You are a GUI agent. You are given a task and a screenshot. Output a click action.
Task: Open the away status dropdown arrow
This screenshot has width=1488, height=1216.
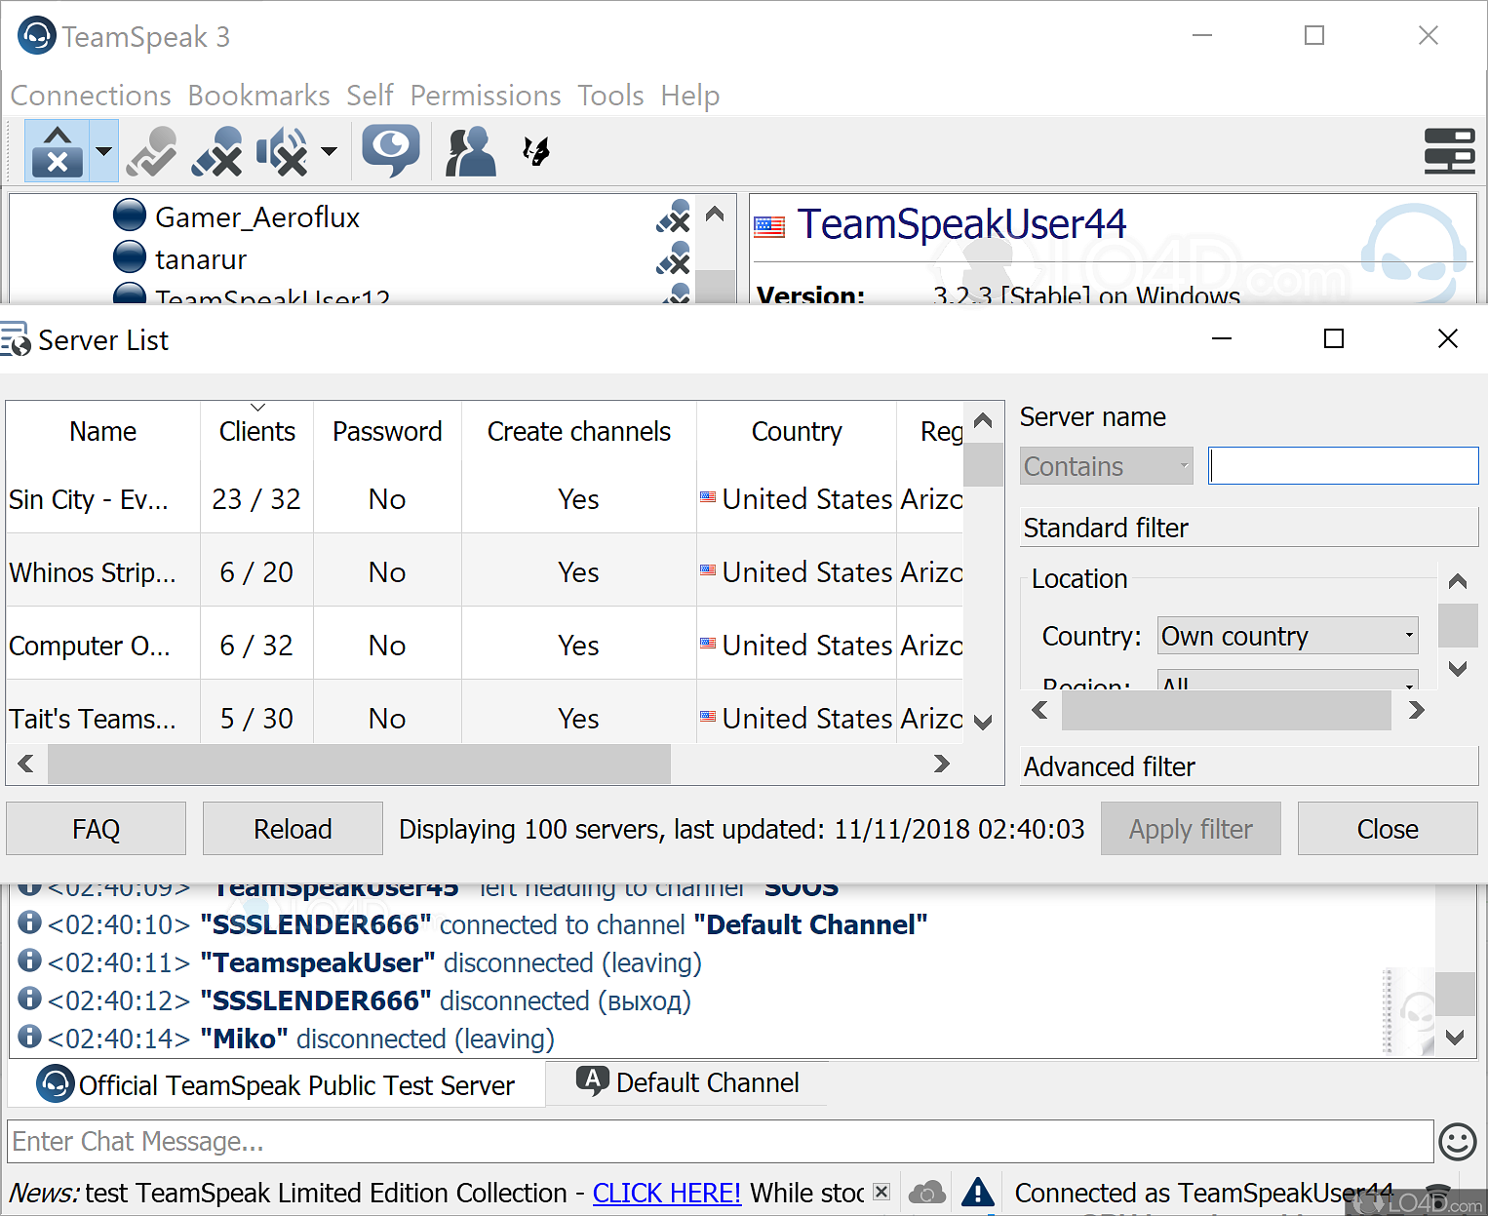103,152
